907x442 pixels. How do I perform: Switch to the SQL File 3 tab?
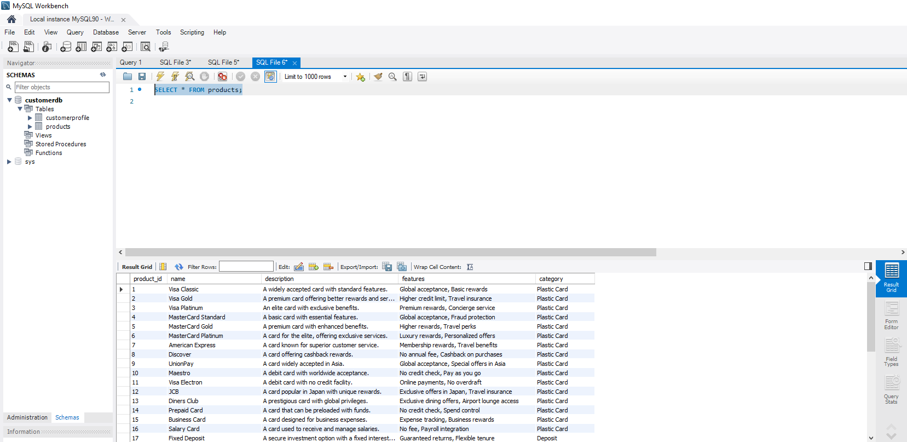coord(175,62)
